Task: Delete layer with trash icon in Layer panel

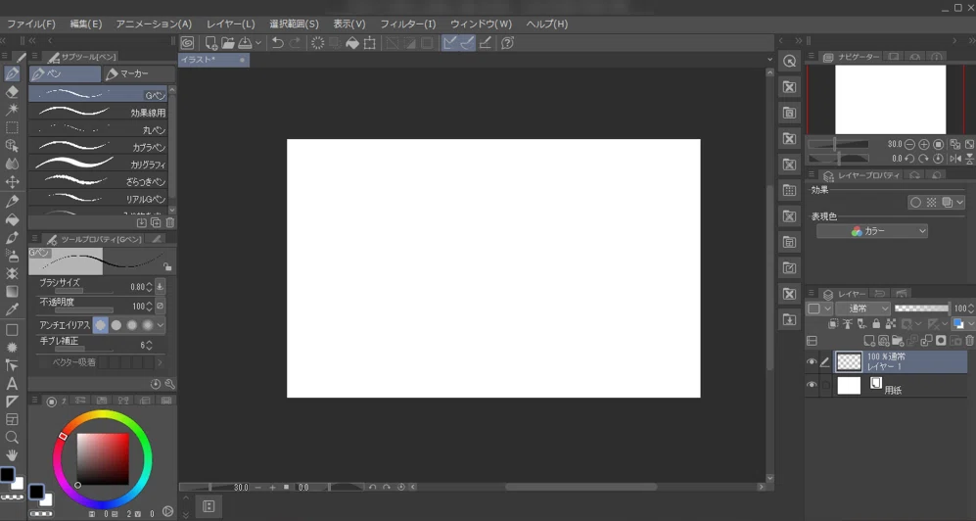Action: [x=969, y=341]
